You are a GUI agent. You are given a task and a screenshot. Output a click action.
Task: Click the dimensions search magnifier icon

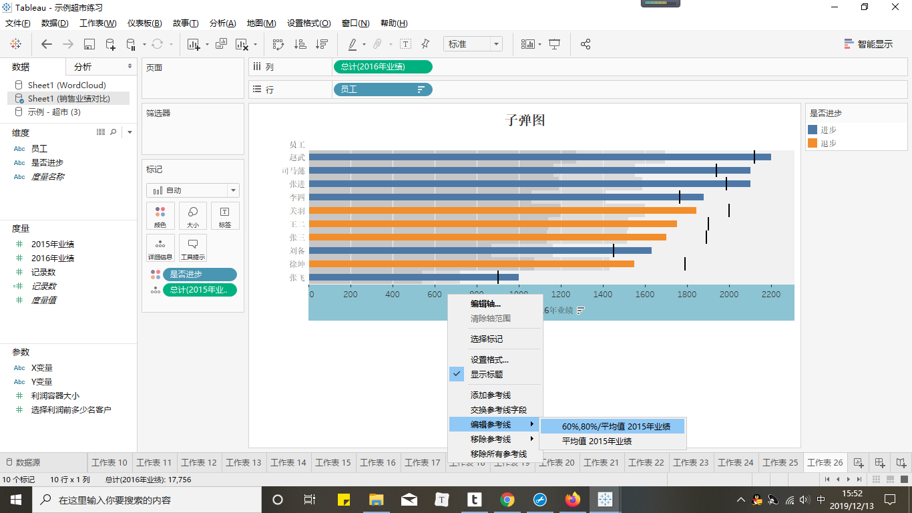coord(113,132)
